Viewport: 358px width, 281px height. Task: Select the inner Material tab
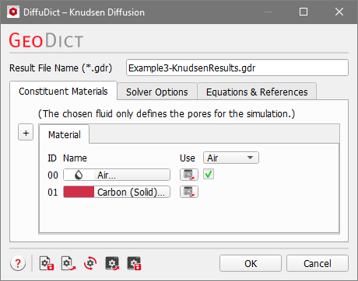(65, 134)
